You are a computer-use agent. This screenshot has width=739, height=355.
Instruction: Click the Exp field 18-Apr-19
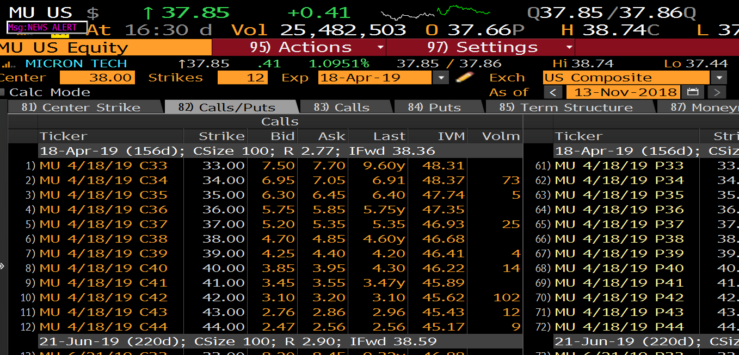376,78
